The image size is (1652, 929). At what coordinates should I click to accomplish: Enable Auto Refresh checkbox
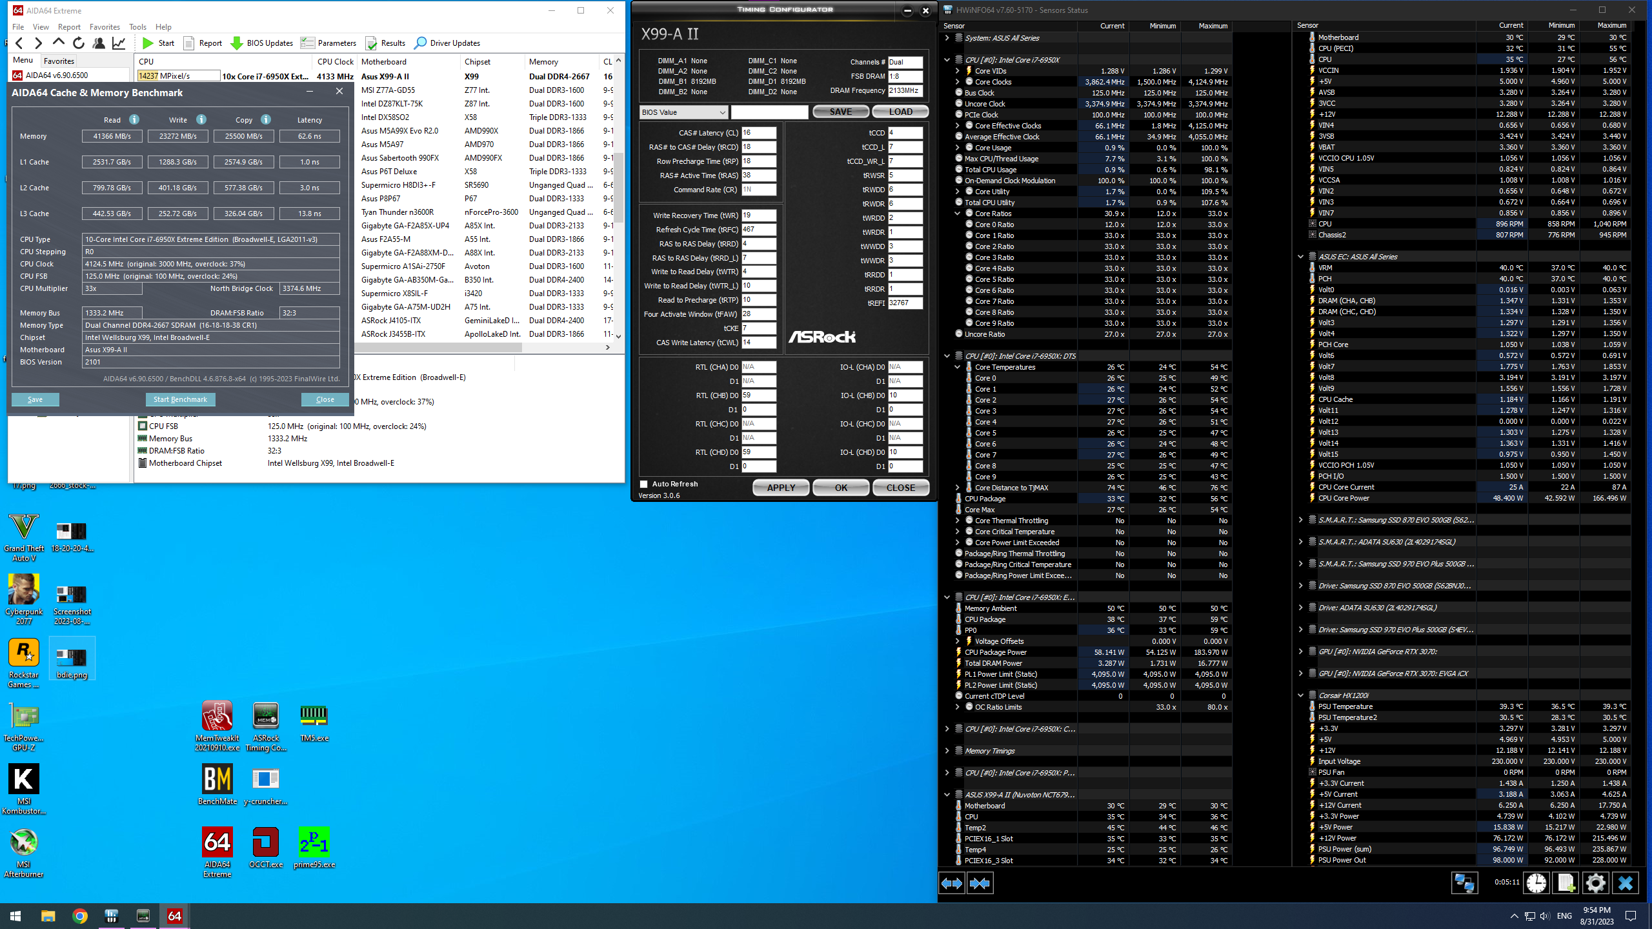(643, 484)
